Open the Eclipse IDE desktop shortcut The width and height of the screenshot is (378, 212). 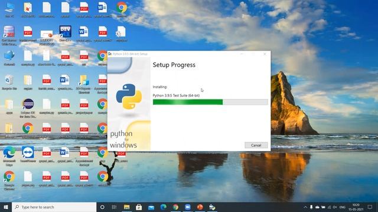coord(28,108)
